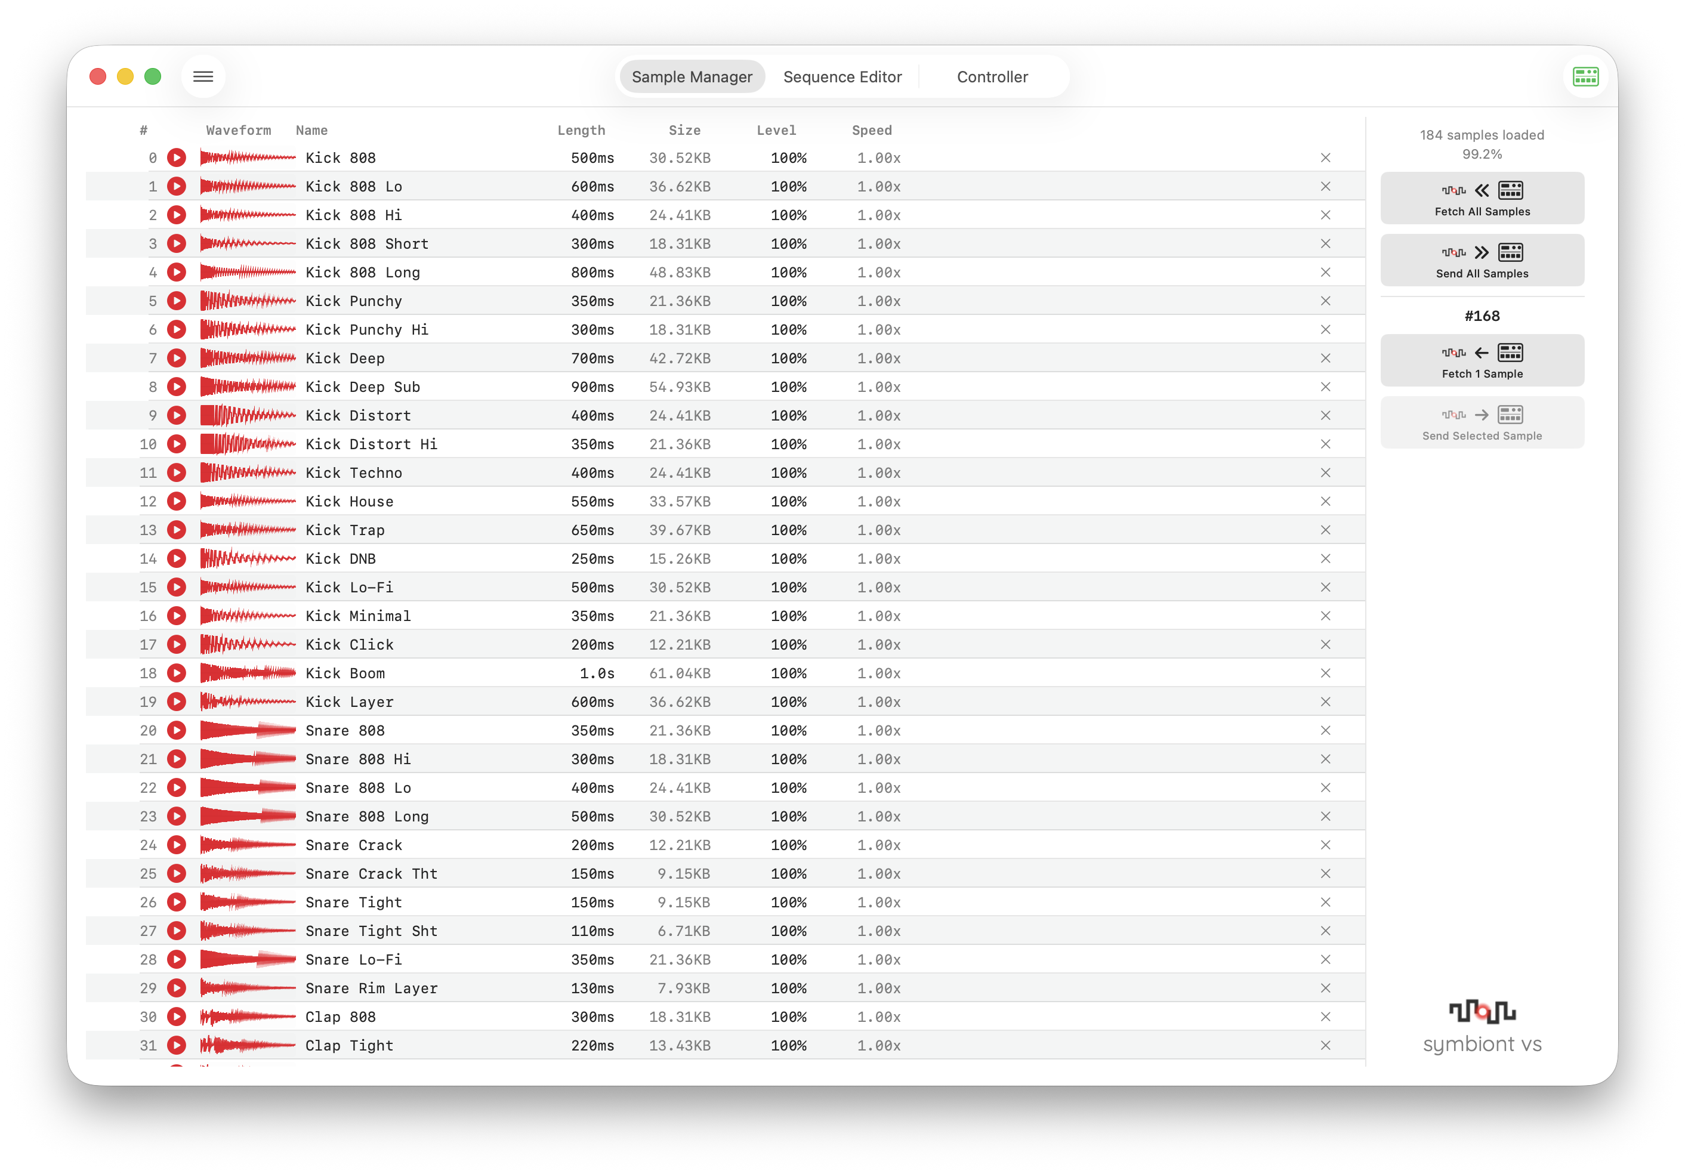The width and height of the screenshot is (1685, 1174).
Task: Play the Clap Tight sample
Action: tap(177, 1046)
